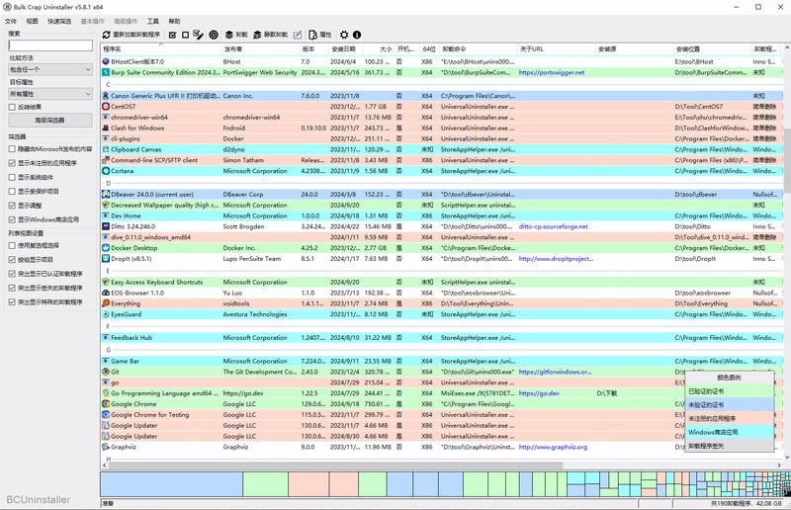Screen dimensions: 791x510
Task: Click the Uninstall (卸载) toolbar button
Action: tap(235, 35)
